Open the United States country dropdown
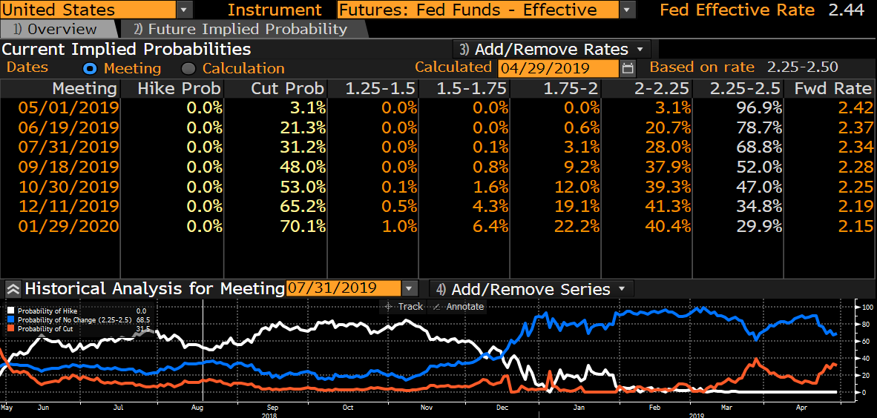Viewport: 877px width, 418px height. [185, 10]
